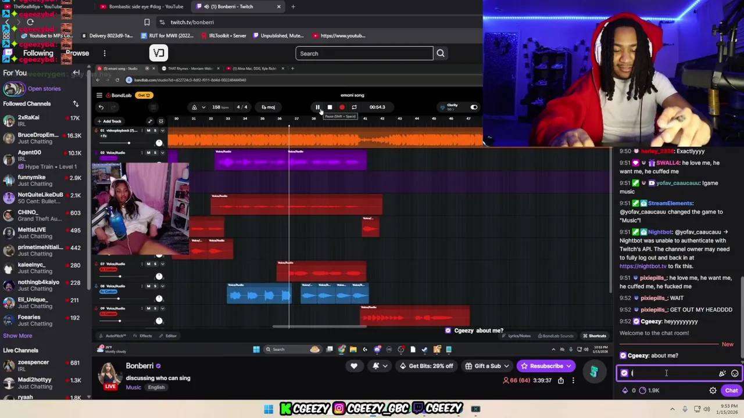Click the 158 bpm tempo field
Screen dimensions: 744x418
click(220, 107)
